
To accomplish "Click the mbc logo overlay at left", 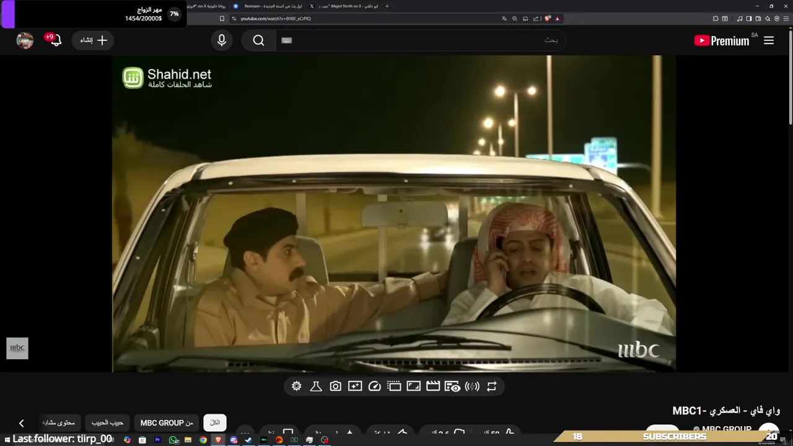I will (17, 348).
